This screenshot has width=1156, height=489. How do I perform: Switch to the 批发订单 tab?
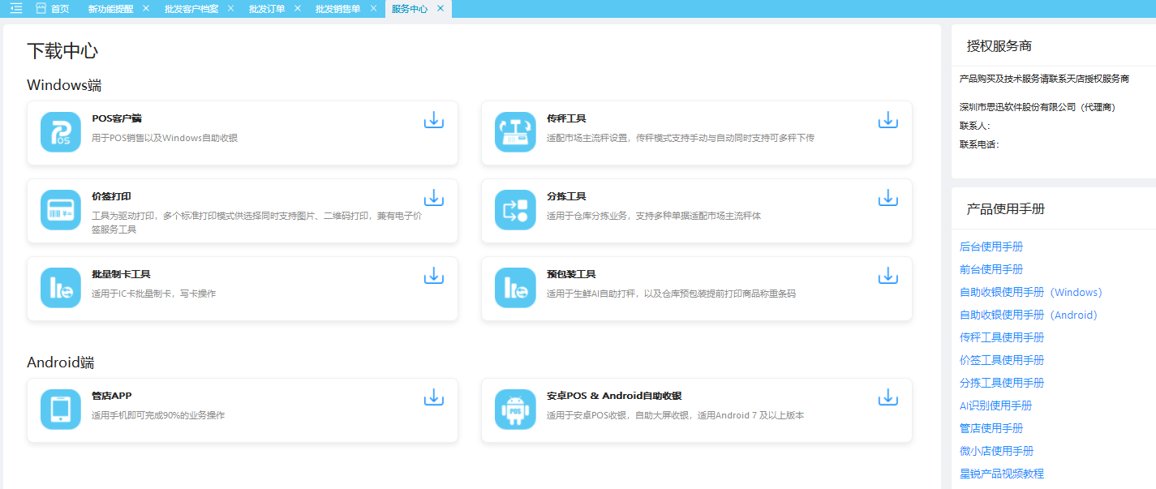tap(266, 9)
